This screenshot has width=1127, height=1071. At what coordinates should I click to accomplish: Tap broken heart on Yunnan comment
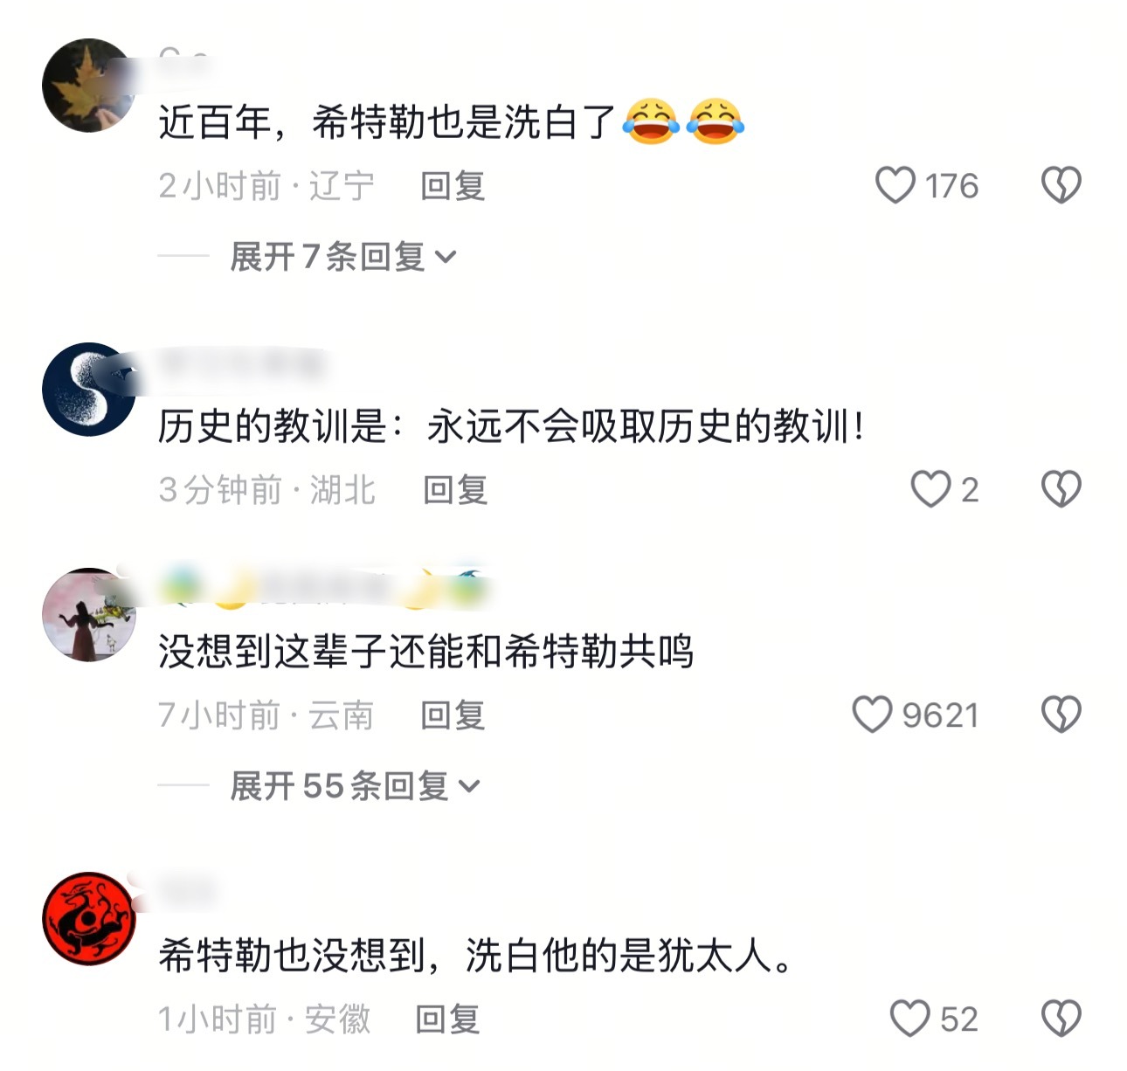(x=1061, y=715)
